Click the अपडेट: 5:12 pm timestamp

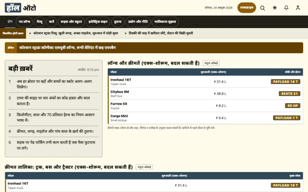tap(88, 70)
